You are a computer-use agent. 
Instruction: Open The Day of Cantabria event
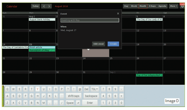[15, 47]
